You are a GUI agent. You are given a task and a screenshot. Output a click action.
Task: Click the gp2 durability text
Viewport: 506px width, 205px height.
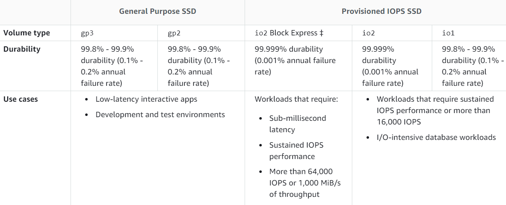pos(199,66)
